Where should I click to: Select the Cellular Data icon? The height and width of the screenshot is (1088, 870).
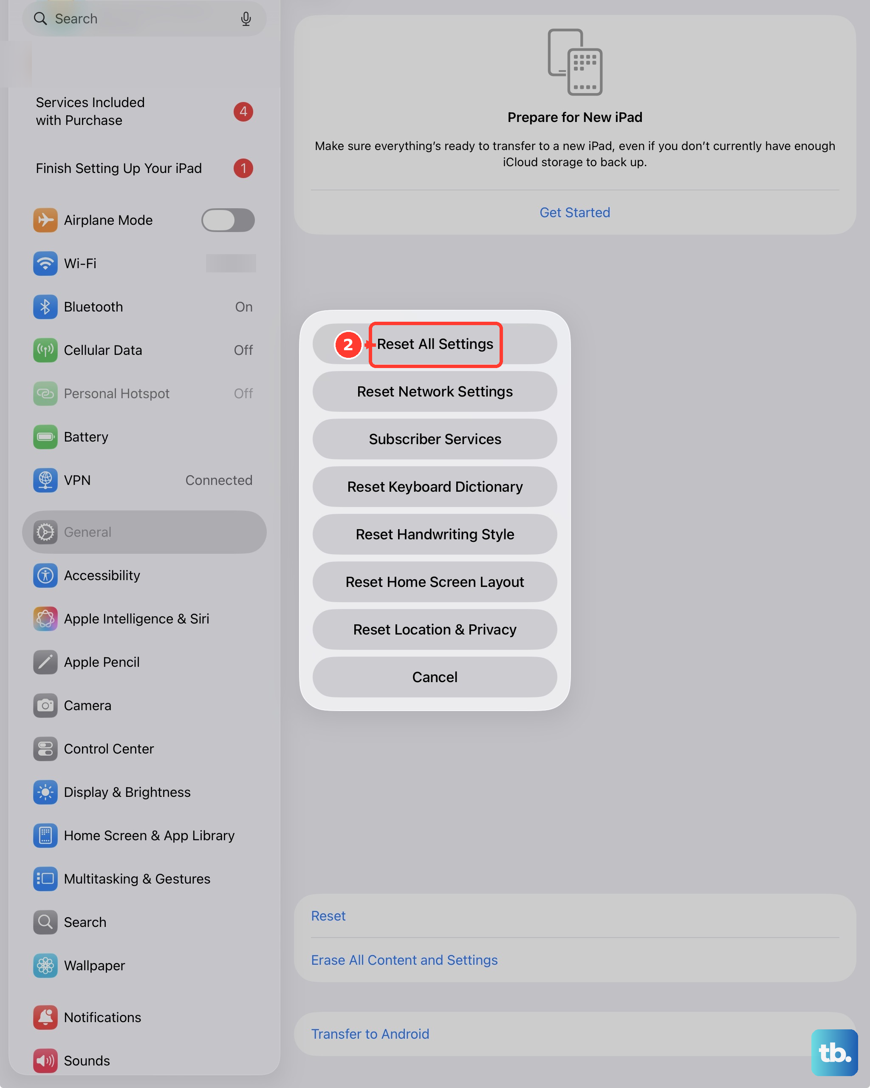45,350
